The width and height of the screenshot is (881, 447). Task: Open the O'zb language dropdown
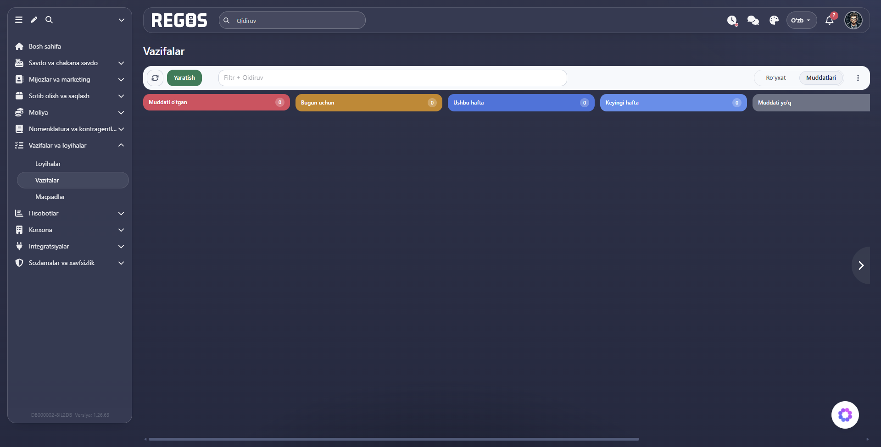[x=802, y=20]
